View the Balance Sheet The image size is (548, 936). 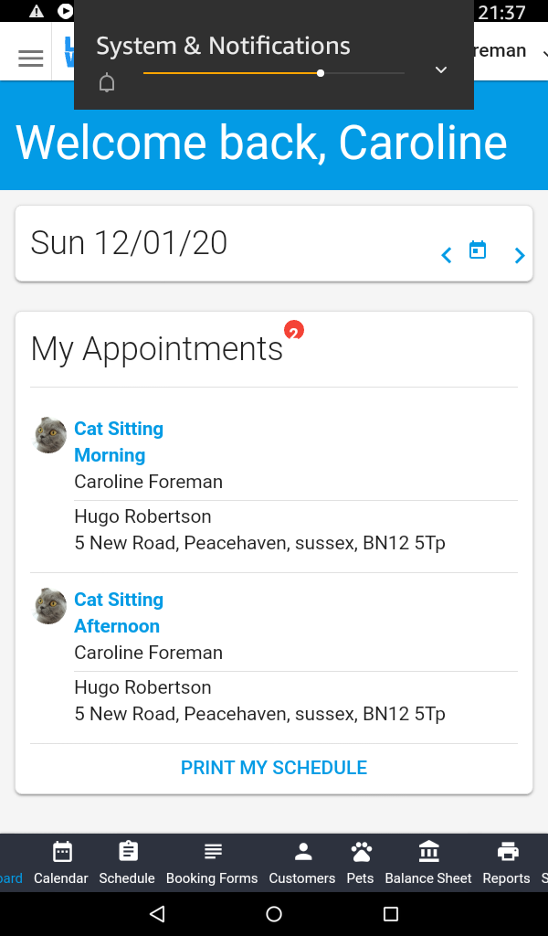428,860
